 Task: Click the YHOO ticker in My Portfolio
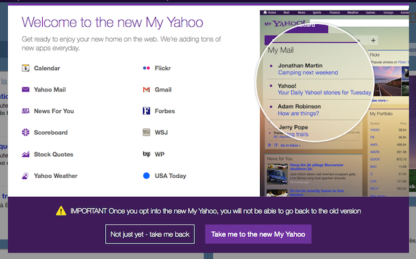(375, 130)
